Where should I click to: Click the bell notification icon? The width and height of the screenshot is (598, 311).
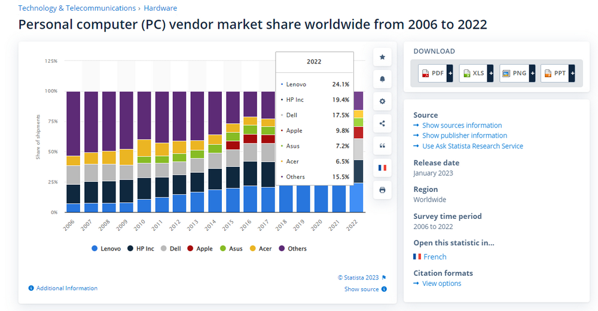[382, 80]
